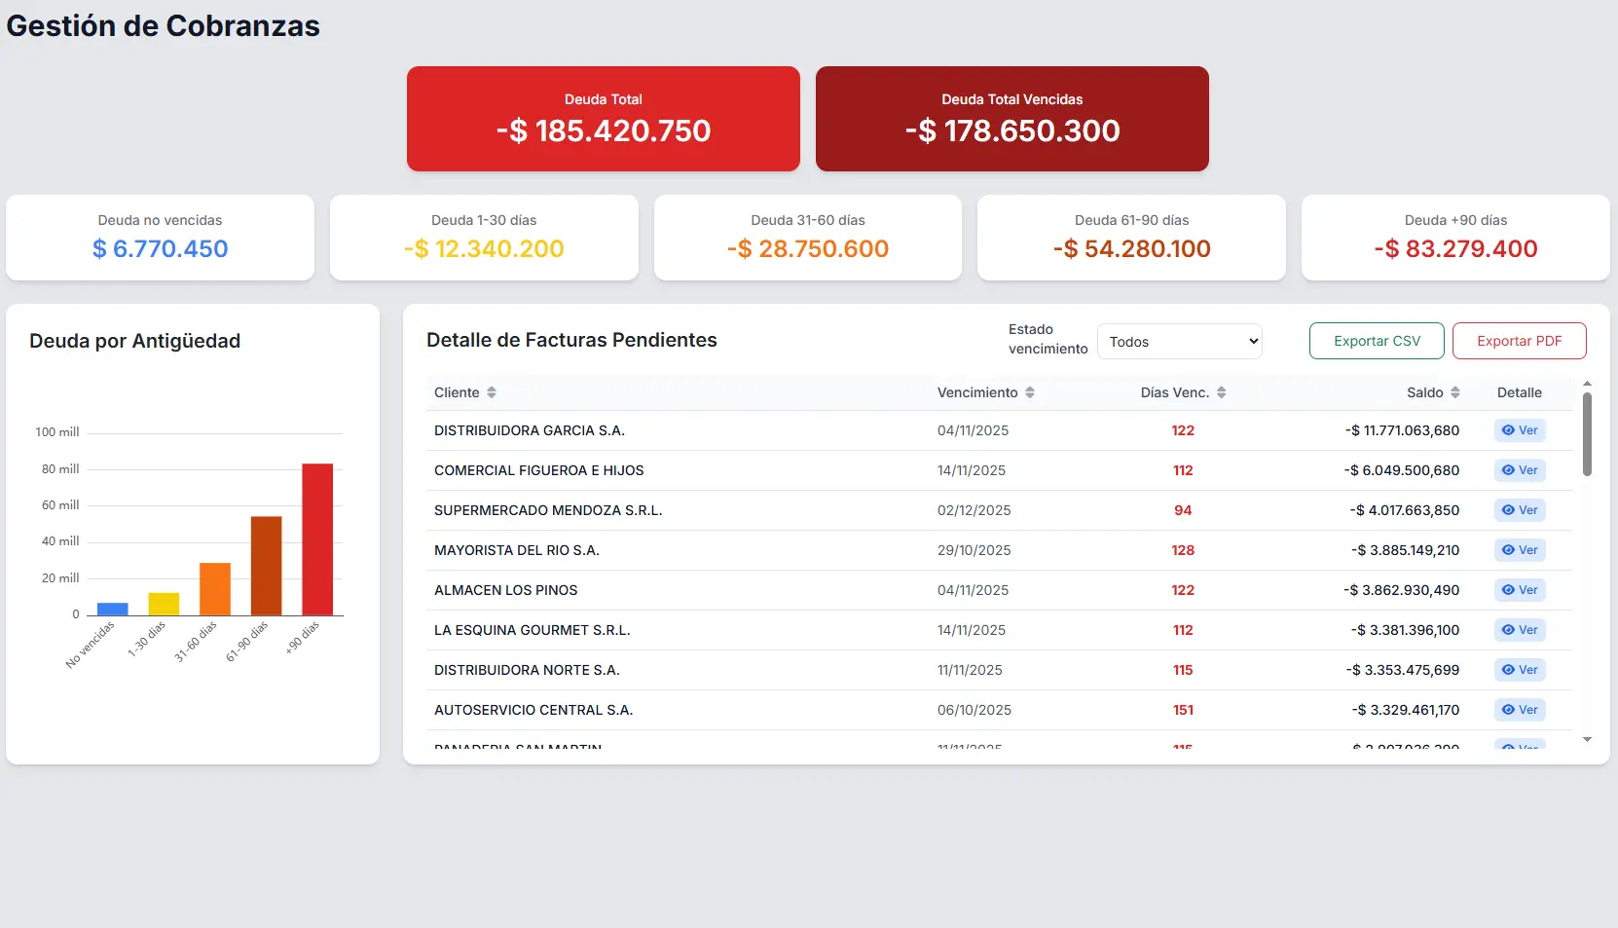Show detail of MAYORISTA DEL RIO S.A.
Image resolution: width=1618 pixels, height=928 pixels.
[x=1520, y=550]
